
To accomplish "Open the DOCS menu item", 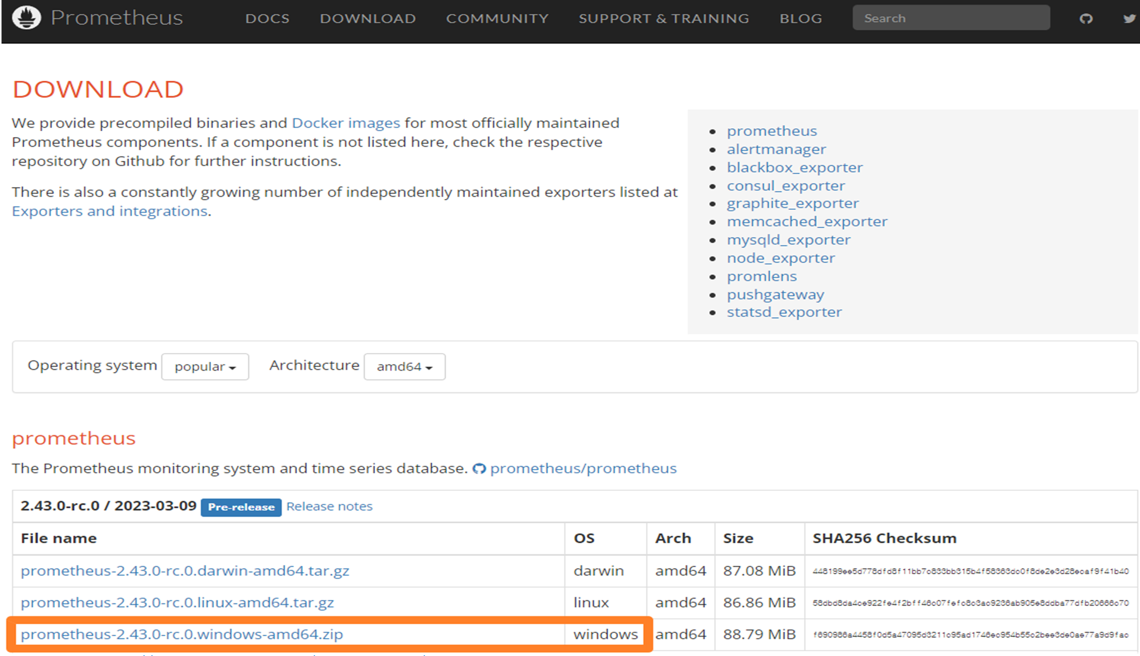I will click(x=267, y=19).
